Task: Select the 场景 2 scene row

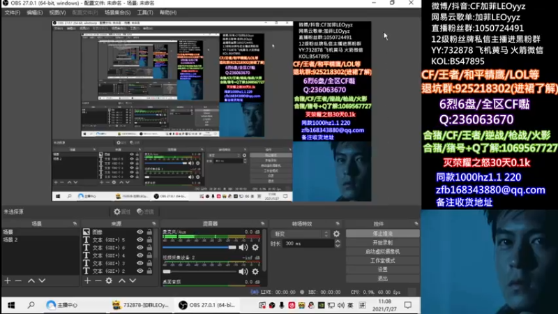Action: (x=40, y=239)
